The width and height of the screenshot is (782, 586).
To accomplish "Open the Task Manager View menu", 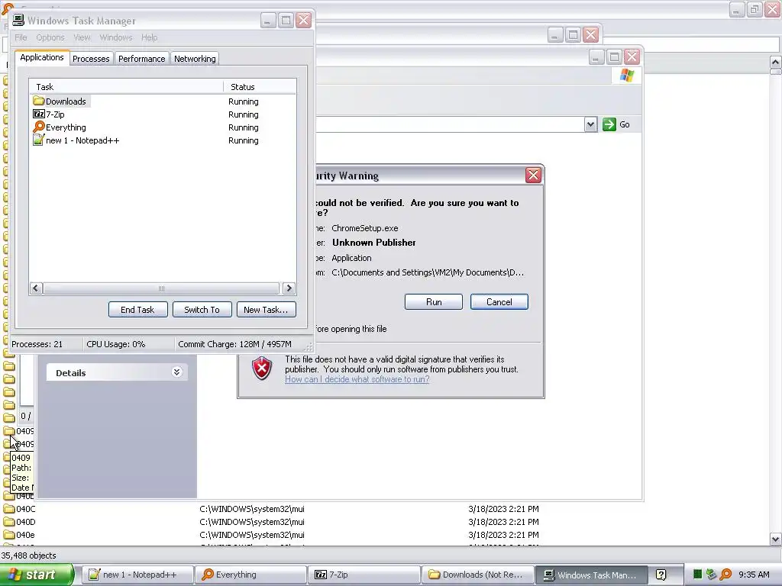I will pyautogui.click(x=82, y=37).
